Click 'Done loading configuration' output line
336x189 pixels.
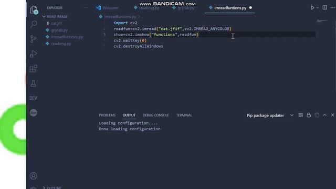[x=130, y=129]
